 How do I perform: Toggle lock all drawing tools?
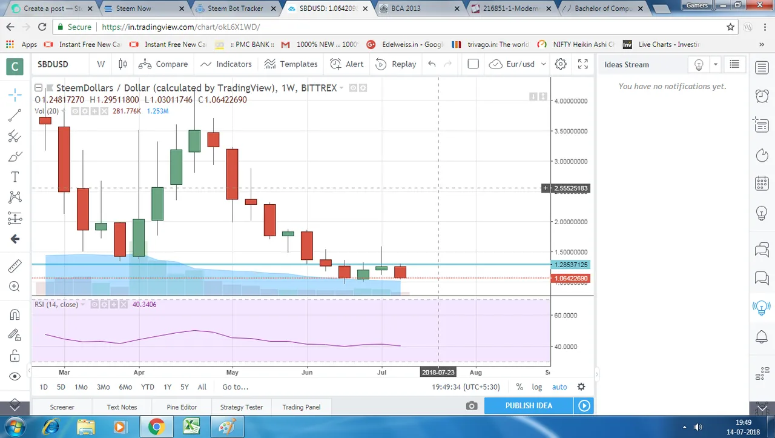[15, 356]
